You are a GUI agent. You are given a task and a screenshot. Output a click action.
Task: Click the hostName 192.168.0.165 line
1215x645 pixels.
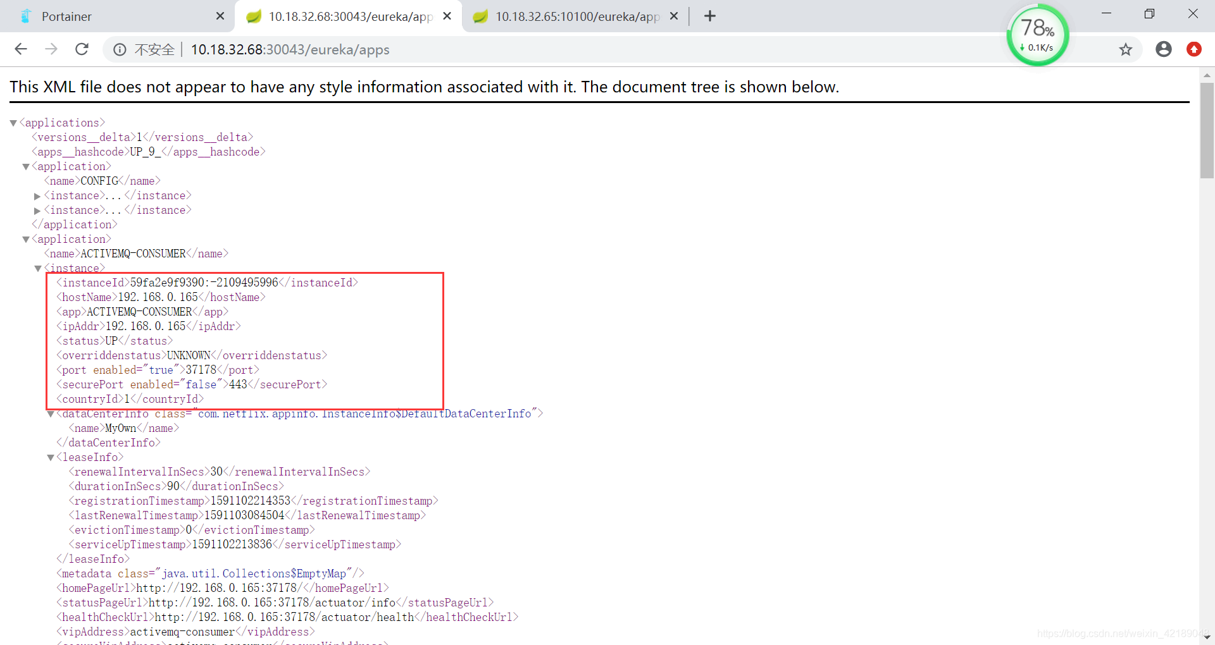pos(161,297)
